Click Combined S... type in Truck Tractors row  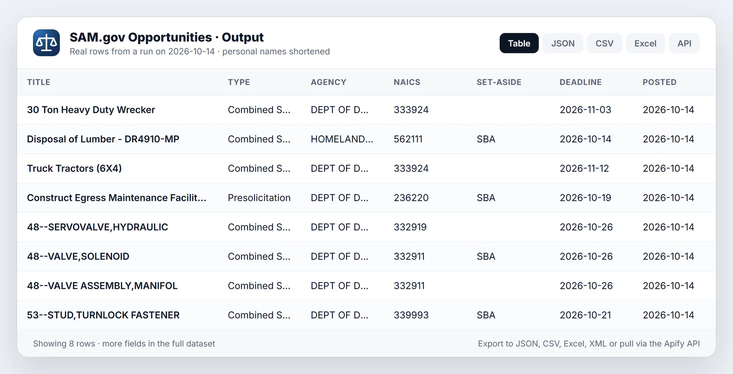(259, 168)
